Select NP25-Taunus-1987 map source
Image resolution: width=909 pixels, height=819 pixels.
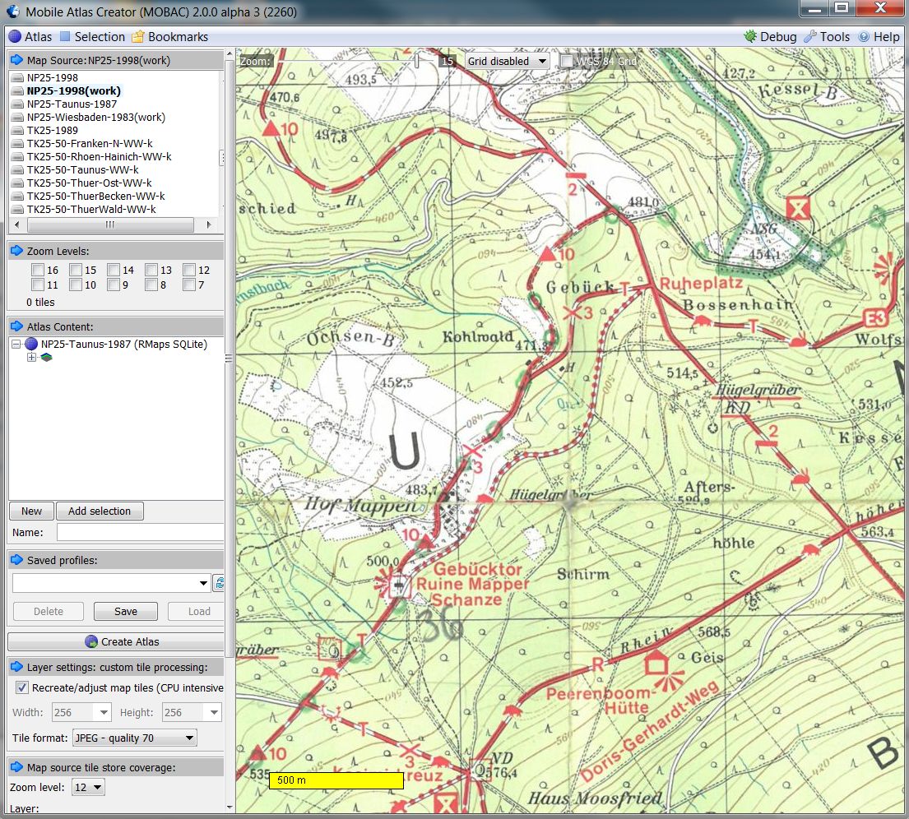(x=72, y=104)
